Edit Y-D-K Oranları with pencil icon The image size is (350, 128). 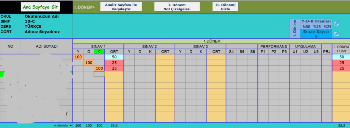(x=337, y=23)
